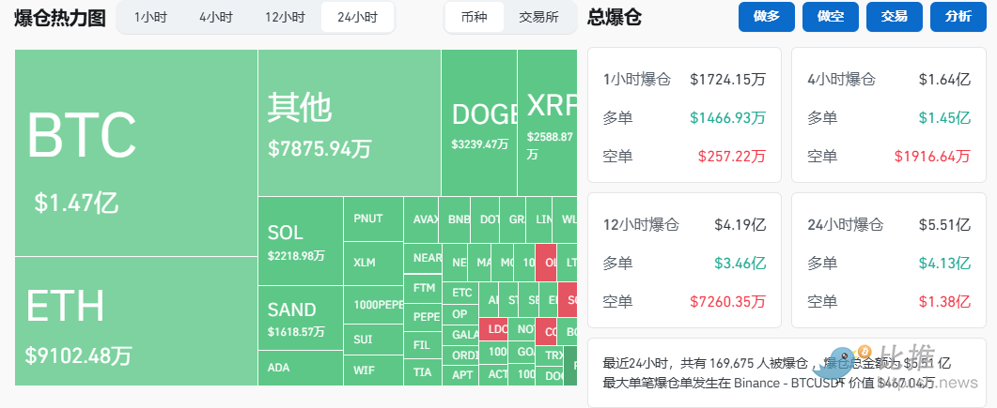This screenshot has width=997, height=408.
Task: Toggle heatmap view to 交易所
Action: (x=538, y=17)
